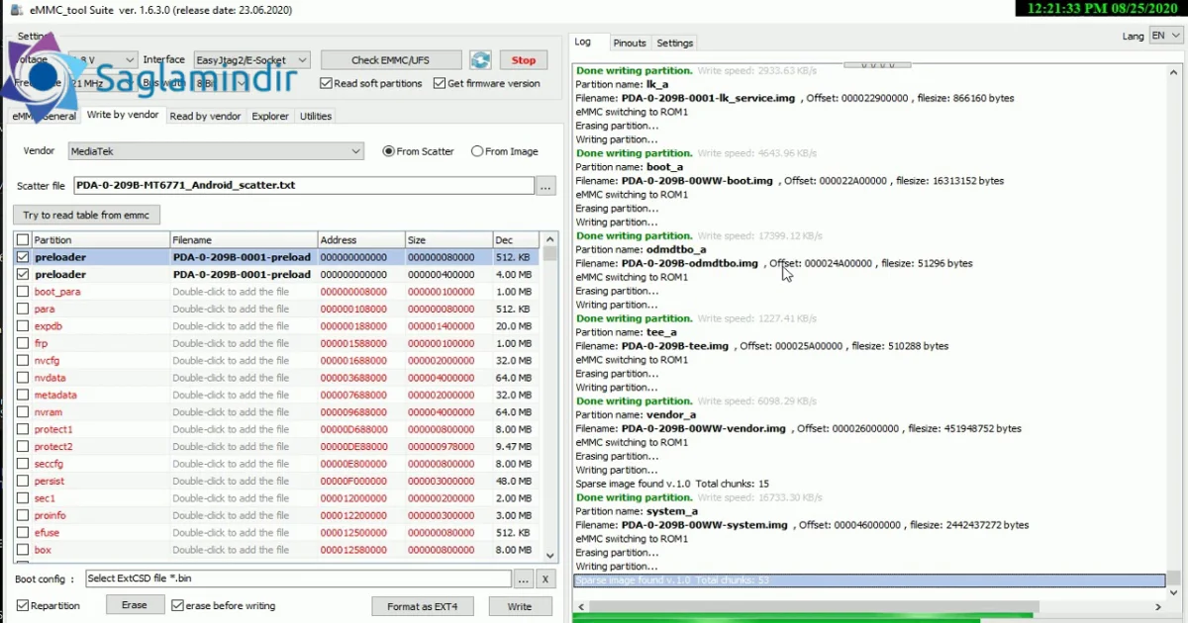Image resolution: width=1188 pixels, height=623 pixels.
Task: Collapse the log panel using the arrow handle
Action: click(x=877, y=65)
